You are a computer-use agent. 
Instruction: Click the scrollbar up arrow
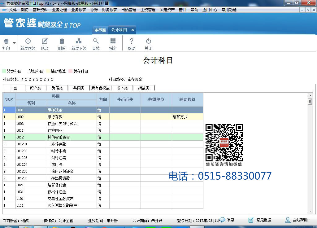point(310,95)
